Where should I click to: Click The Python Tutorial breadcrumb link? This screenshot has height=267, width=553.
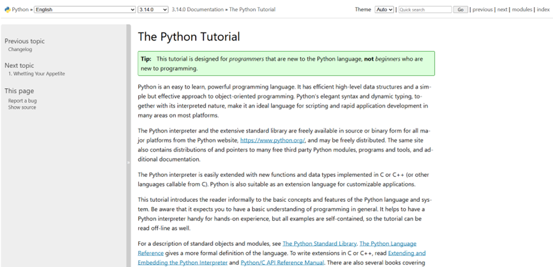[x=252, y=10]
